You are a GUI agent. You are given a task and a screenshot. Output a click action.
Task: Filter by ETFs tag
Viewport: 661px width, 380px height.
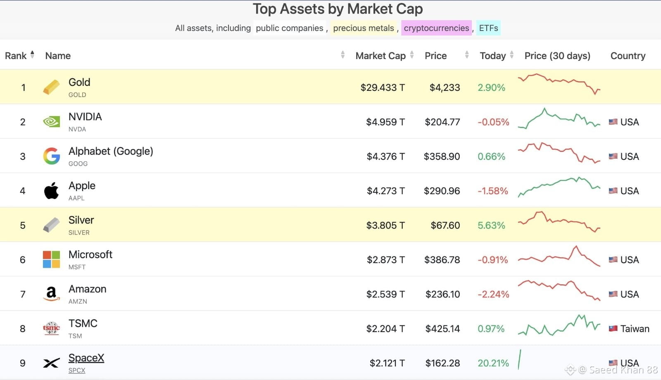(x=488, y=28)
